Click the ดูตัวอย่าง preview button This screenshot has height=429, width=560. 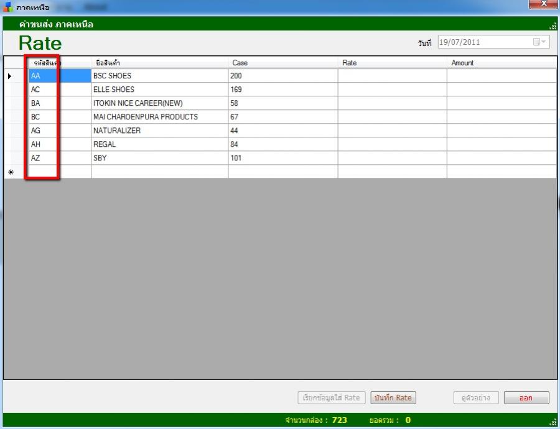pos(476,397)
